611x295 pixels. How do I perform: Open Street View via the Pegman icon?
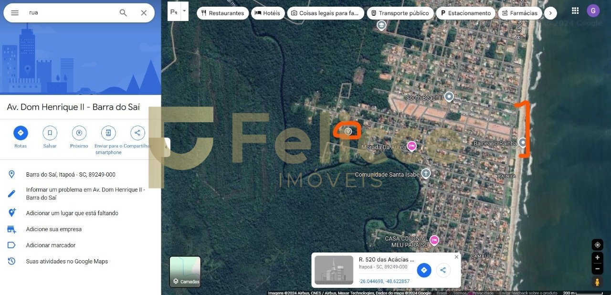pos(597,282)
